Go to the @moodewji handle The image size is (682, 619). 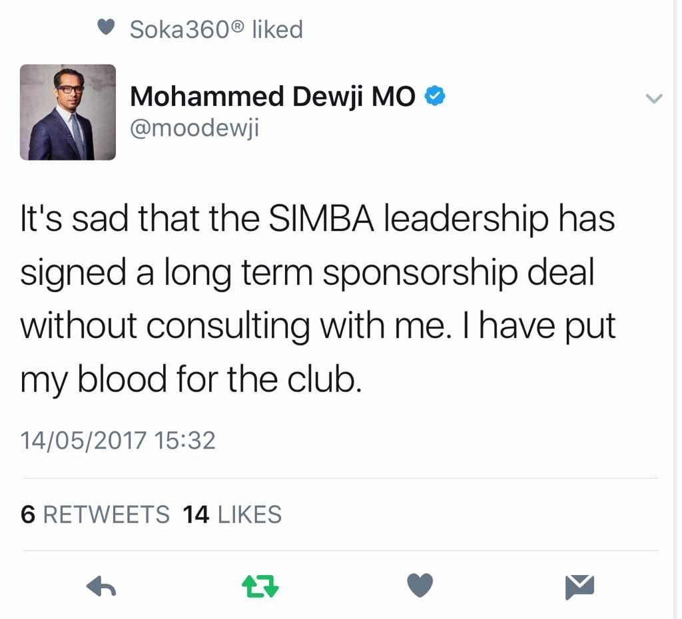(194, 127)
